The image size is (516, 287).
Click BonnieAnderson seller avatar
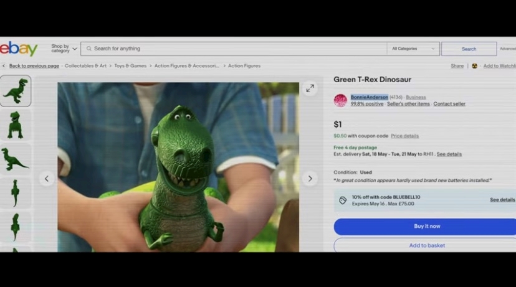point(340,100)
